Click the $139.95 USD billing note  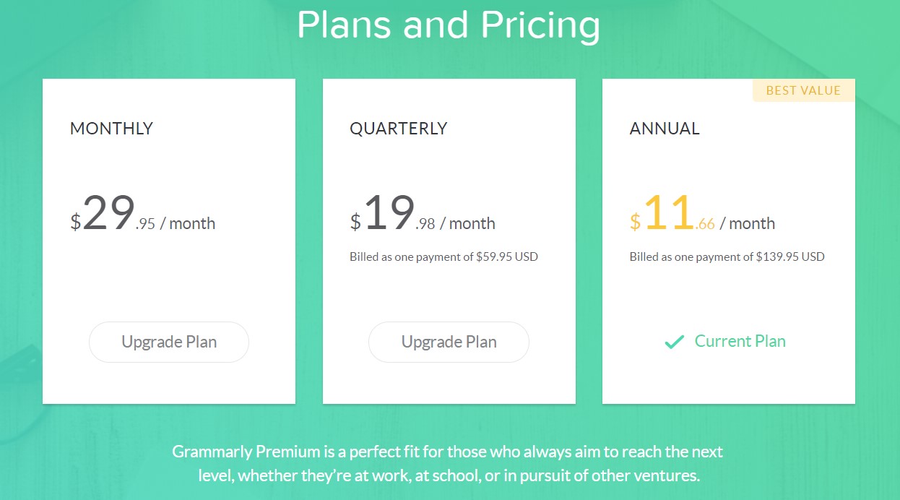(x=727, y=257)
